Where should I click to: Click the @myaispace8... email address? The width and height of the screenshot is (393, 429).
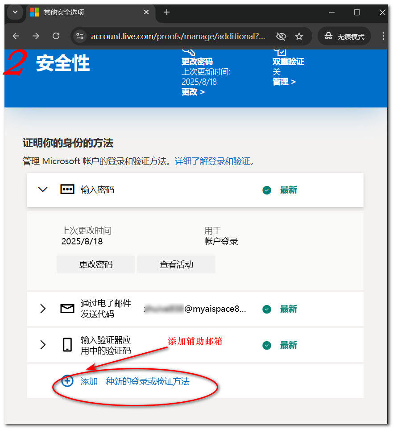point(195,309)
